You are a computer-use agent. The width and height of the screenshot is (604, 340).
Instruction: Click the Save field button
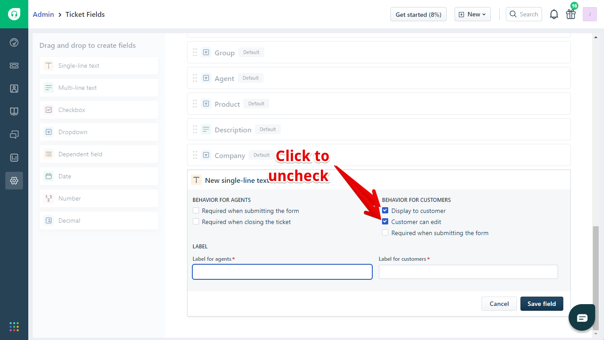(x=542, y=304)
